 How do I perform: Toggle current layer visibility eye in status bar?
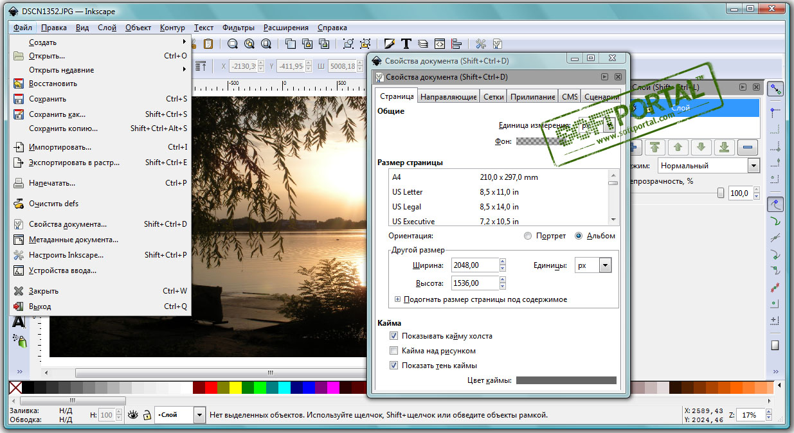click(133, 415)
